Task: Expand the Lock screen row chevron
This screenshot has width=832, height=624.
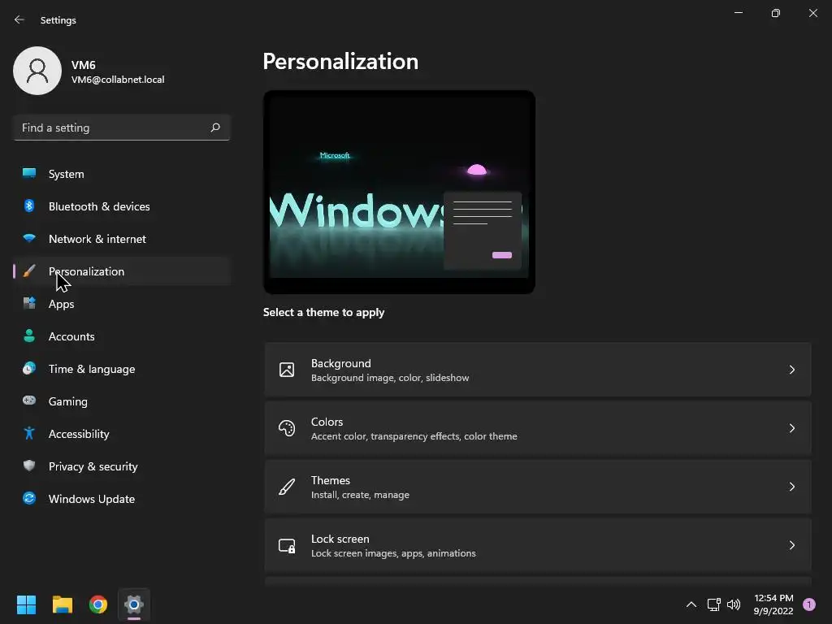Action: coord(791,545)
